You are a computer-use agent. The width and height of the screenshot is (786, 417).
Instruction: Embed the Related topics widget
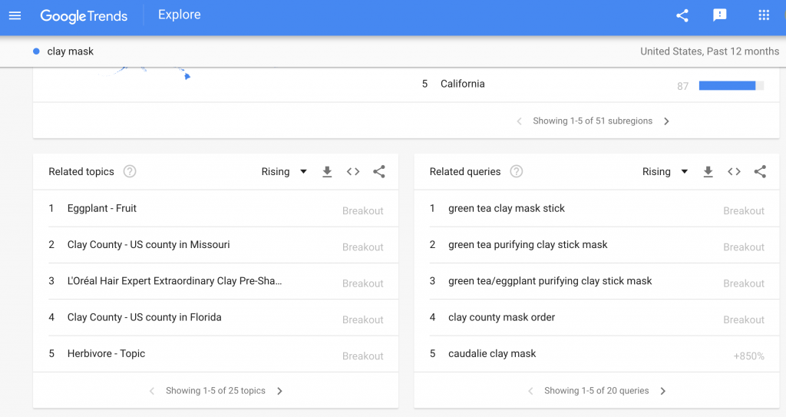(x=353, y=171)
